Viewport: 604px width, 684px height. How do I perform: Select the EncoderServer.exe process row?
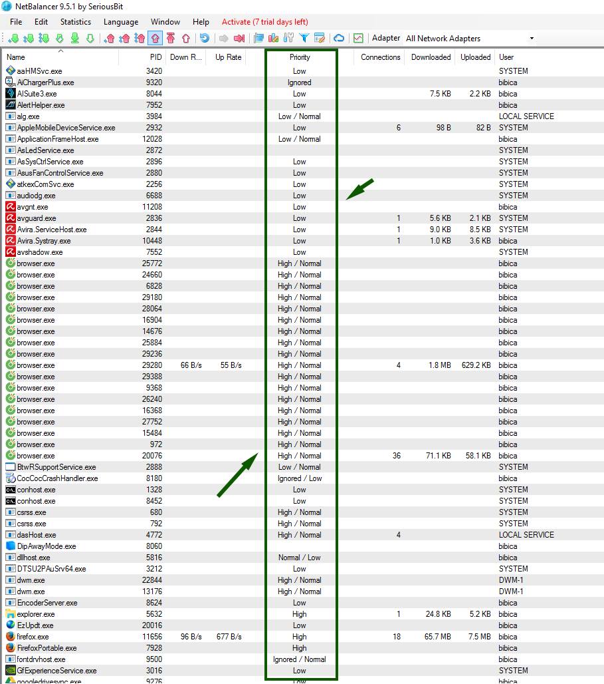click(302, 602)
